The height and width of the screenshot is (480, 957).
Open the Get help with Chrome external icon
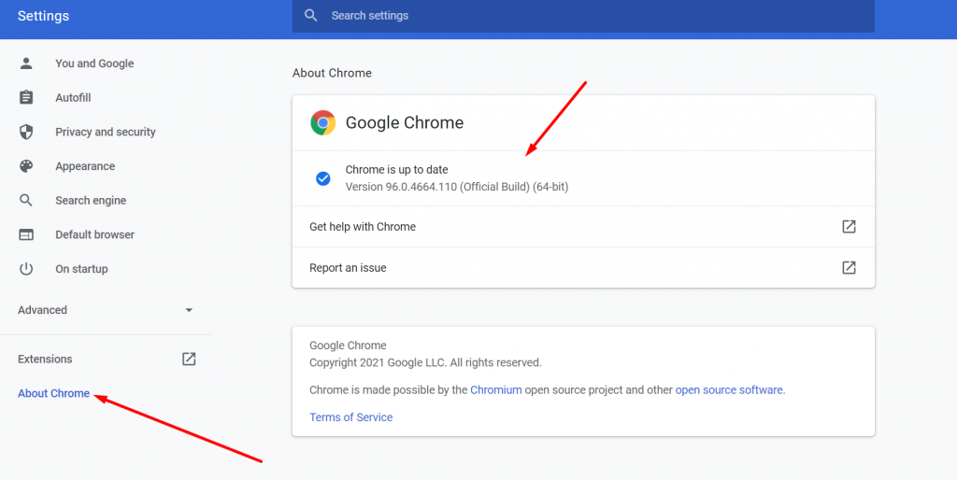[849, 227]
